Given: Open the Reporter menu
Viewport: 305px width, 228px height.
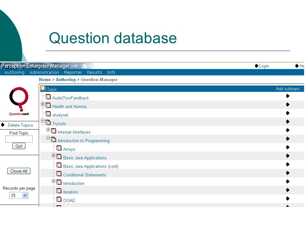Looking at the screenshot, I should [73, 72].
